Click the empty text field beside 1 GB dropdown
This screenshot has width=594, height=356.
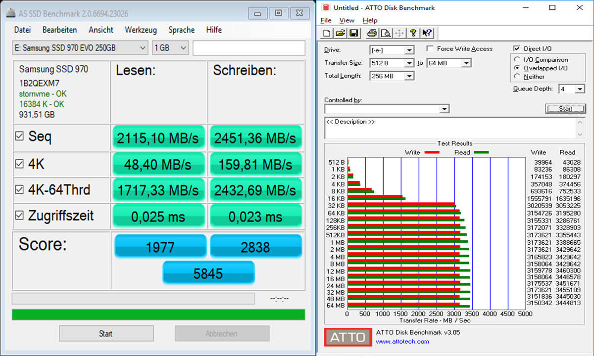(249, 48)
